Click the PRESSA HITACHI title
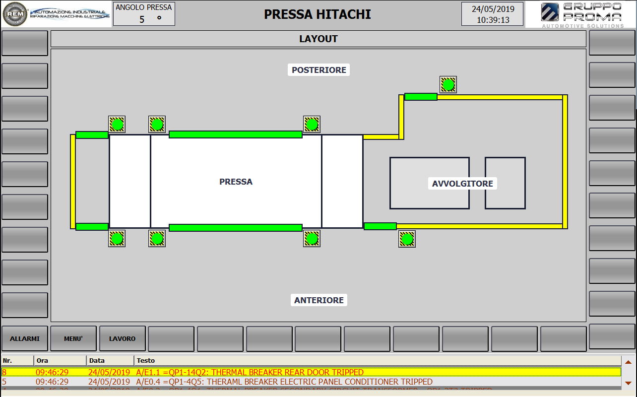 (x=318, y=14)
